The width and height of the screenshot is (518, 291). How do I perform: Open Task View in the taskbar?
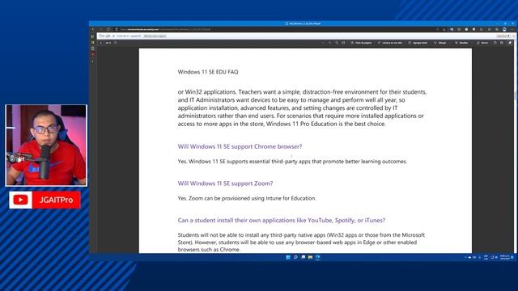click(303, 257)
